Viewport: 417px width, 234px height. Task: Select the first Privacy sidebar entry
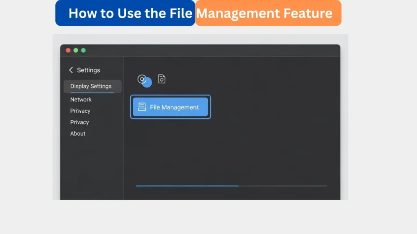pos(80,110)
